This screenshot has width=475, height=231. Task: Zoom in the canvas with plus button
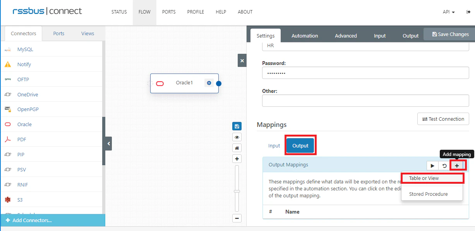click(237, 159)
